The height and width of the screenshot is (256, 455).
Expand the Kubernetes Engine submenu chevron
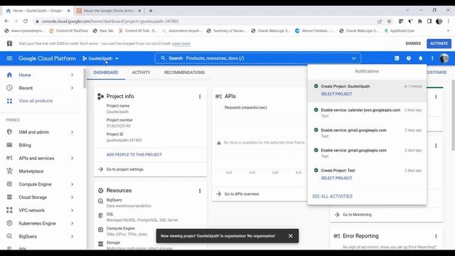tap(72, 223)
